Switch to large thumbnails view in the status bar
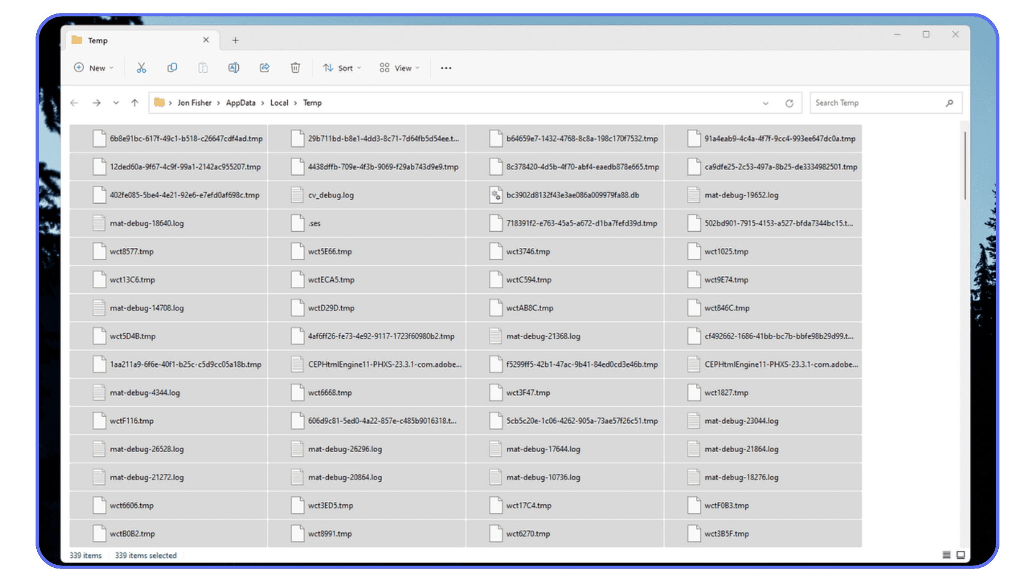This screenshot has height=582, width=1035. pos(960,555)
